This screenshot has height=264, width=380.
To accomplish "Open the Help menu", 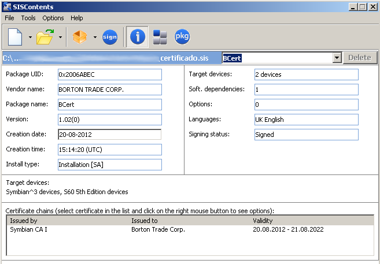I will pyautogui.click(x=77, y=18).
